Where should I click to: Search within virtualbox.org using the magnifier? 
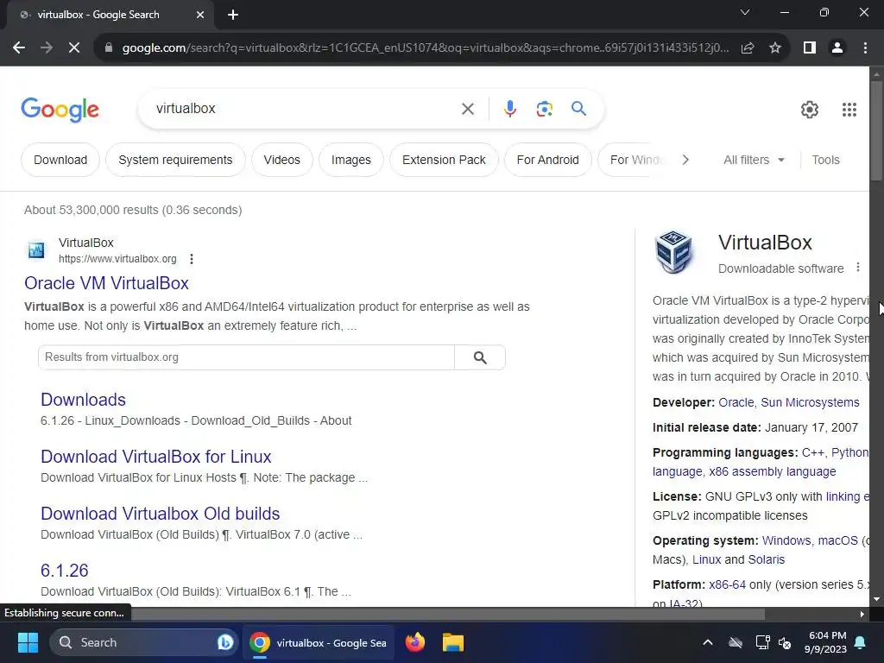point(480,357)
